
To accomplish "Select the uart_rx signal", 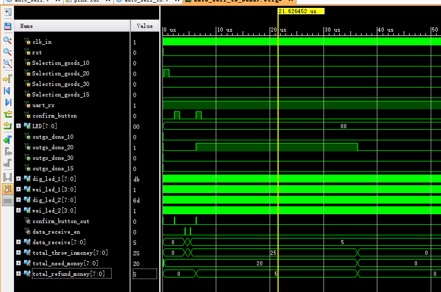I will point(43,105).
